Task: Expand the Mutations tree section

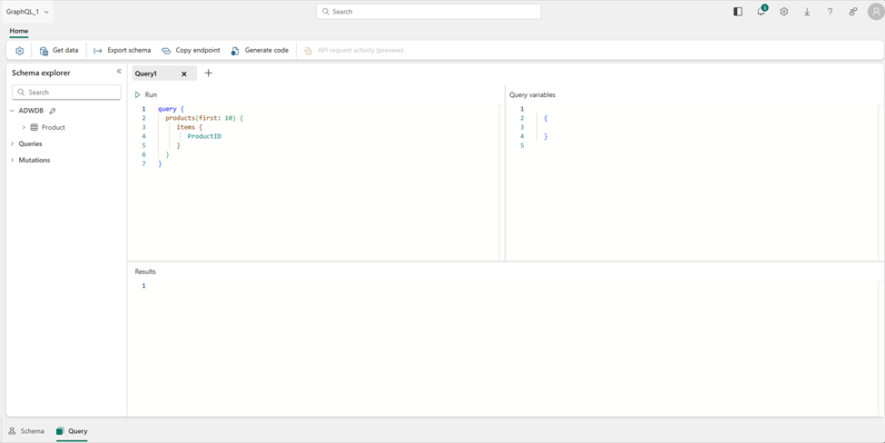Action: [13, 161]
